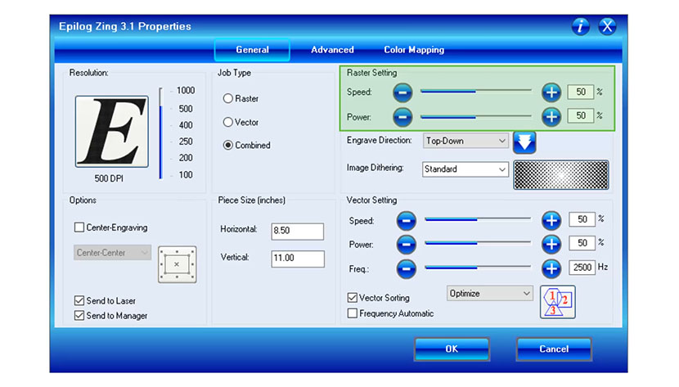Viewport: 679px width, 387px height.
Task: Click the engrave direction down arrow icon
Action: pos(524,142)
